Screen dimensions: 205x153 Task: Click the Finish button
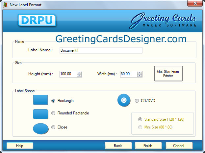coord(148,146)
